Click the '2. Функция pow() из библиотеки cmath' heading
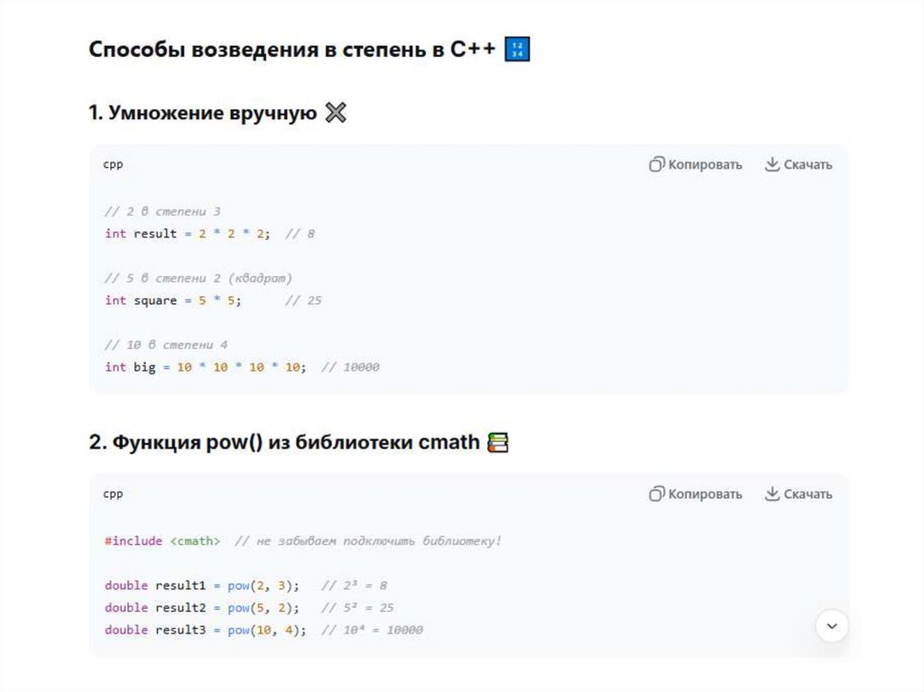This screenshot has height=692, width=924. 283,443
